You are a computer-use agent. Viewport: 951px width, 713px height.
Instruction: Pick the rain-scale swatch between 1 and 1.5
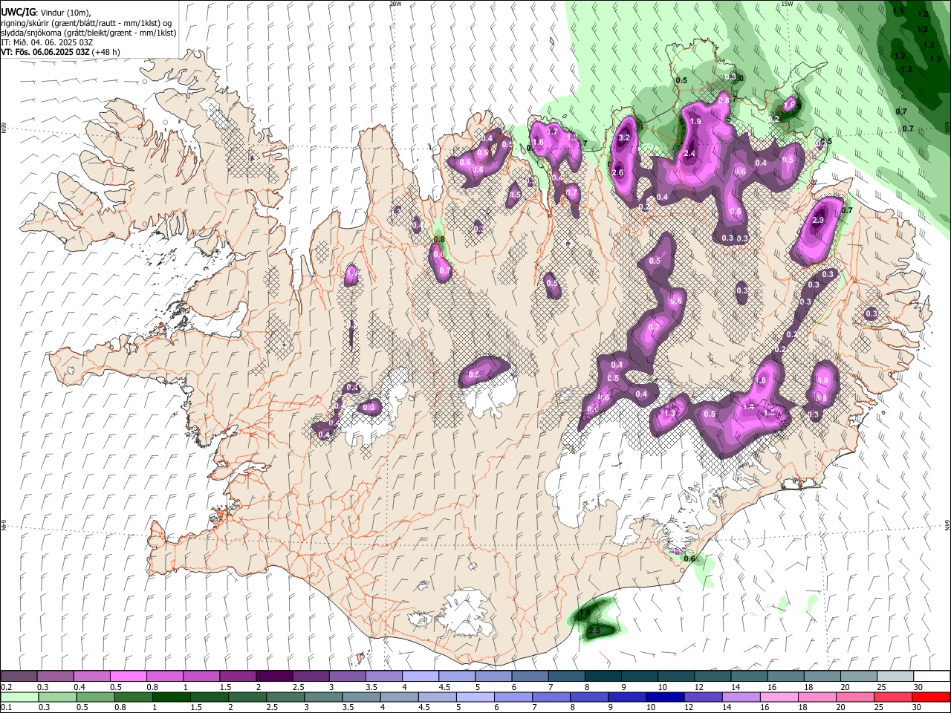pyautogui.click(x=172, y=697)
